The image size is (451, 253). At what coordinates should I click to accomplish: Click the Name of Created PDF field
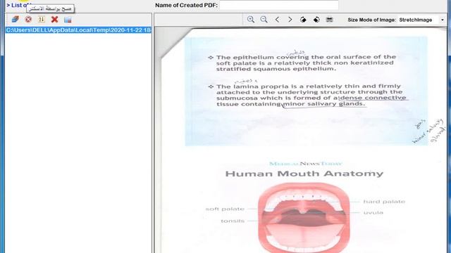[x=279, y=5]
